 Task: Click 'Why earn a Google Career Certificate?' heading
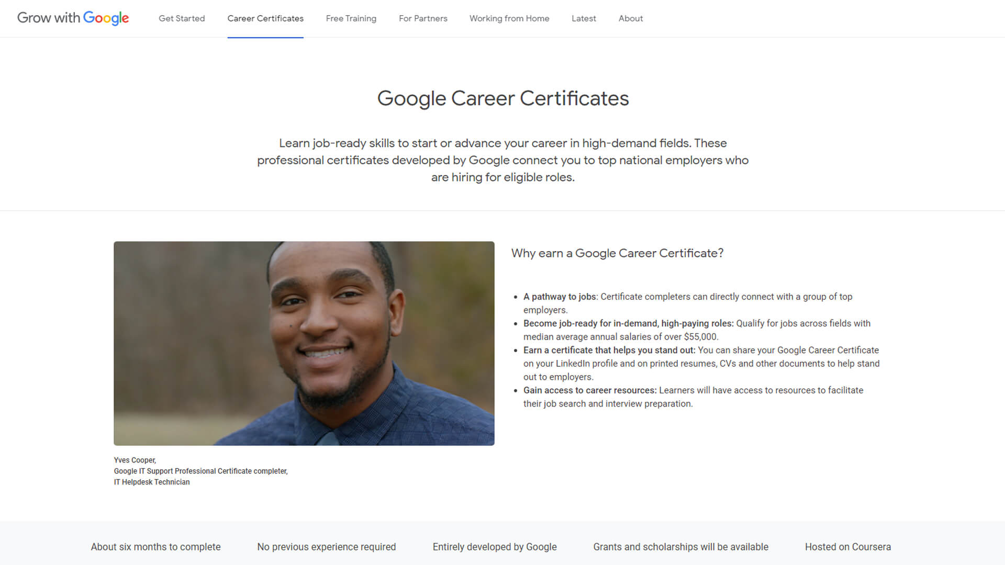[x=617, y=253]
